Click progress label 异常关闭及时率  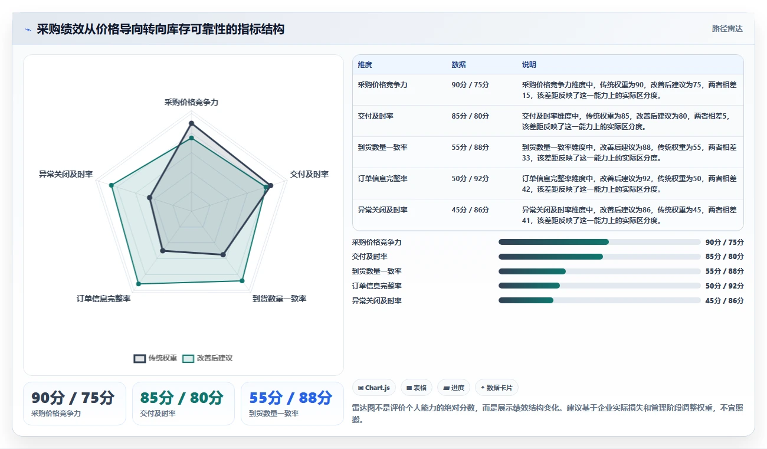[376, 300]
